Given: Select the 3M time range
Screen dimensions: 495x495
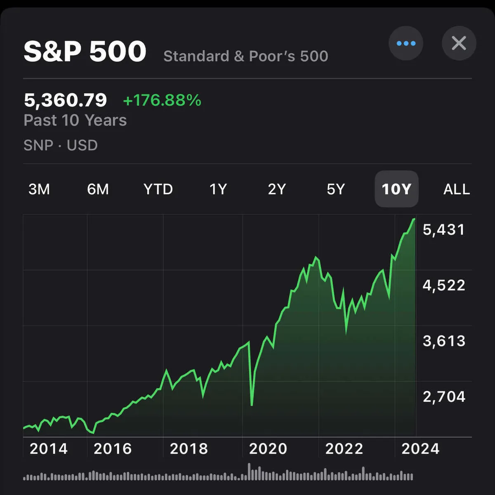Looking at the screenshot, I should click(39, 189).
